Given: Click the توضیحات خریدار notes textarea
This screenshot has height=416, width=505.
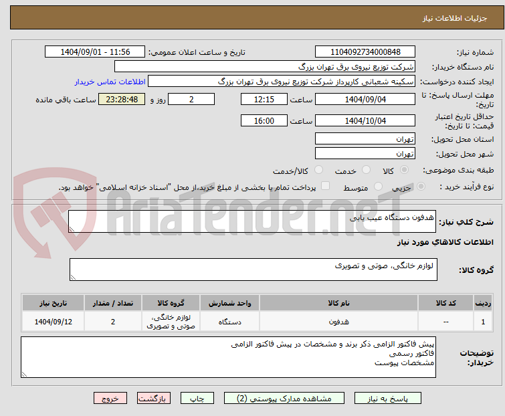Looking at the screenshot, I should click(228, 357).
